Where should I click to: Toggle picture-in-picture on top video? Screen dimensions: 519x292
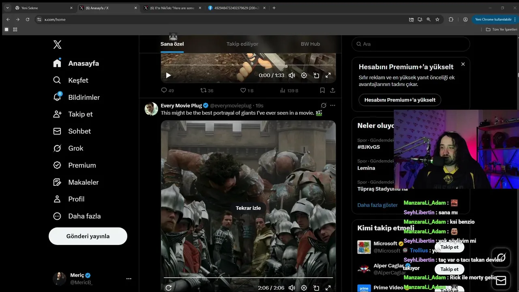click(316, 75)
